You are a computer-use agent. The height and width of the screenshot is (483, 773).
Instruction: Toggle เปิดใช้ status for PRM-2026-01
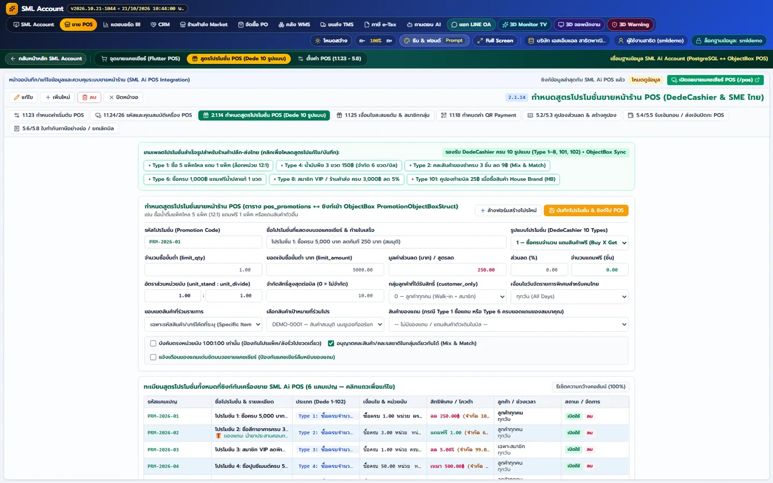[574, 416]
